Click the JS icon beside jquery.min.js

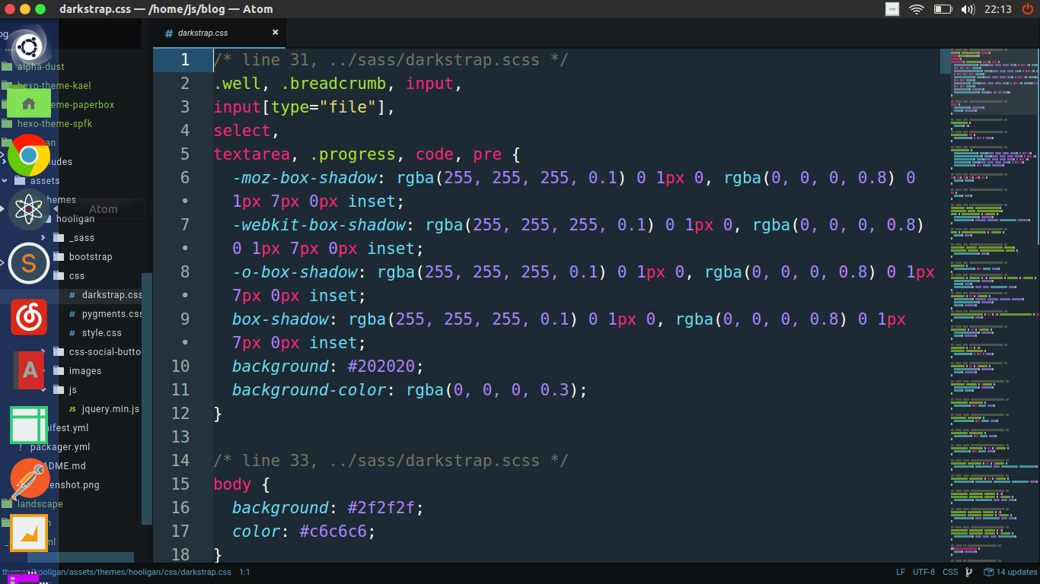(x=72, y=409)
